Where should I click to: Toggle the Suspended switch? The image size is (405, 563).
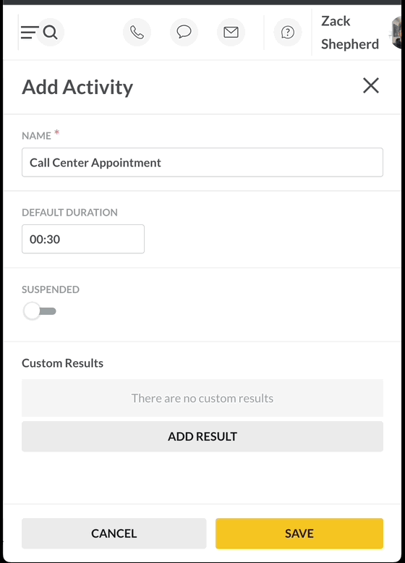click(x=40, y=311)
